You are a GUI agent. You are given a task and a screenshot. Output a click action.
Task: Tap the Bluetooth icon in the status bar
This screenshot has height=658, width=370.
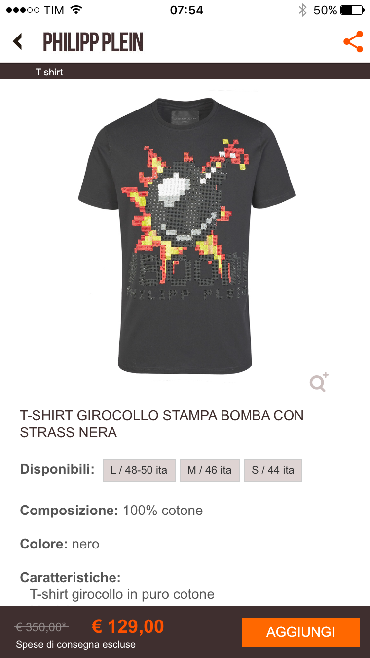(x=302, y=10)
